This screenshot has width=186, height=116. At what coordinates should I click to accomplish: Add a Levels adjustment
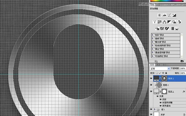point(164,15)
